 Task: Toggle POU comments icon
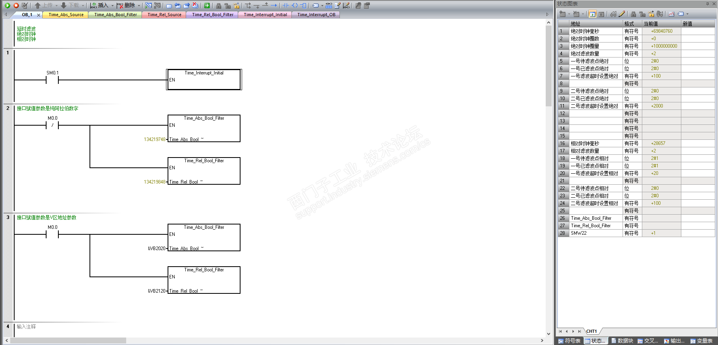[338, 6]
